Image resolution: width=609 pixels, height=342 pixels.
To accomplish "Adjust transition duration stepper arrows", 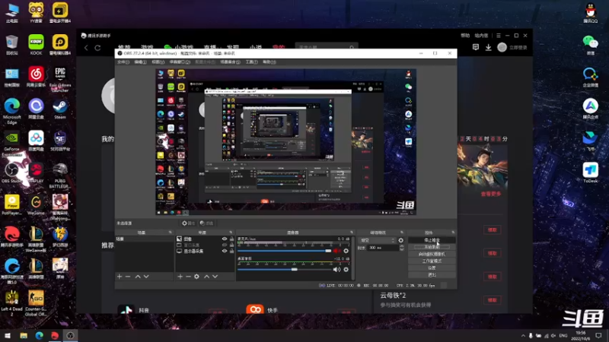I will [402, 248].
